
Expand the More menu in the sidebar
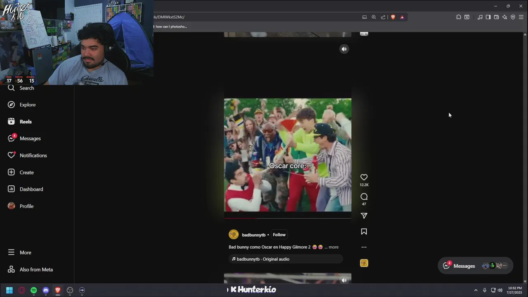[x=19, y=252]
